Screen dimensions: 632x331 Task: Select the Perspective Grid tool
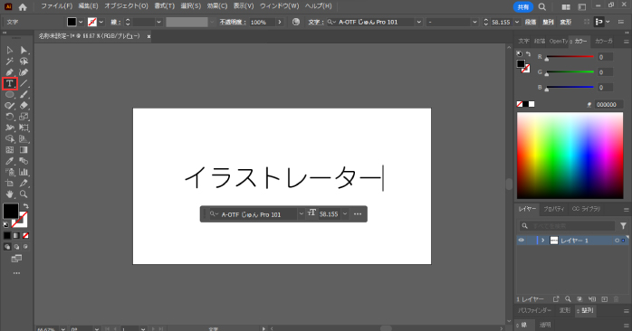tap(24, 139)
